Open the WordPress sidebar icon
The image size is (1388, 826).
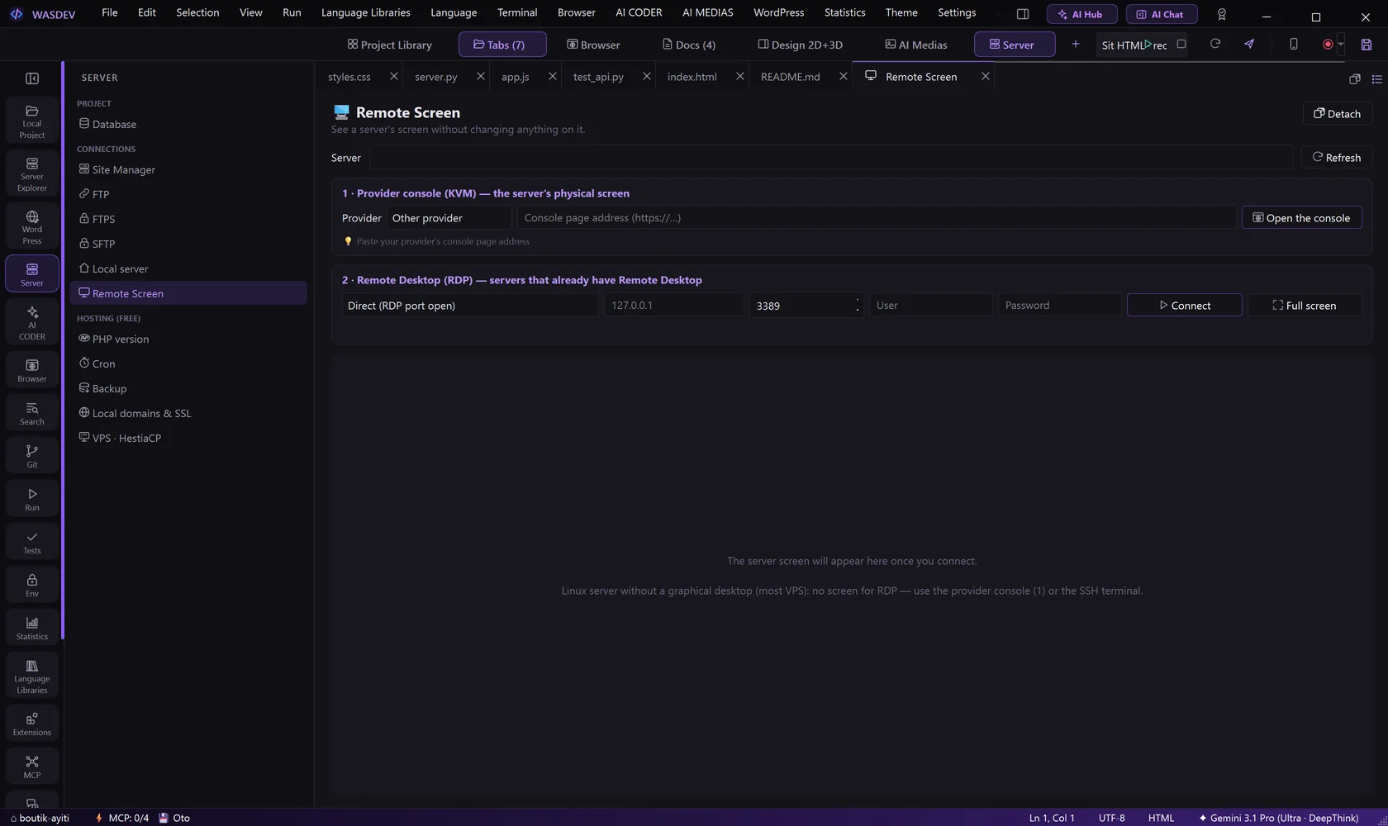pyautogui.click(x=32, y=226)
